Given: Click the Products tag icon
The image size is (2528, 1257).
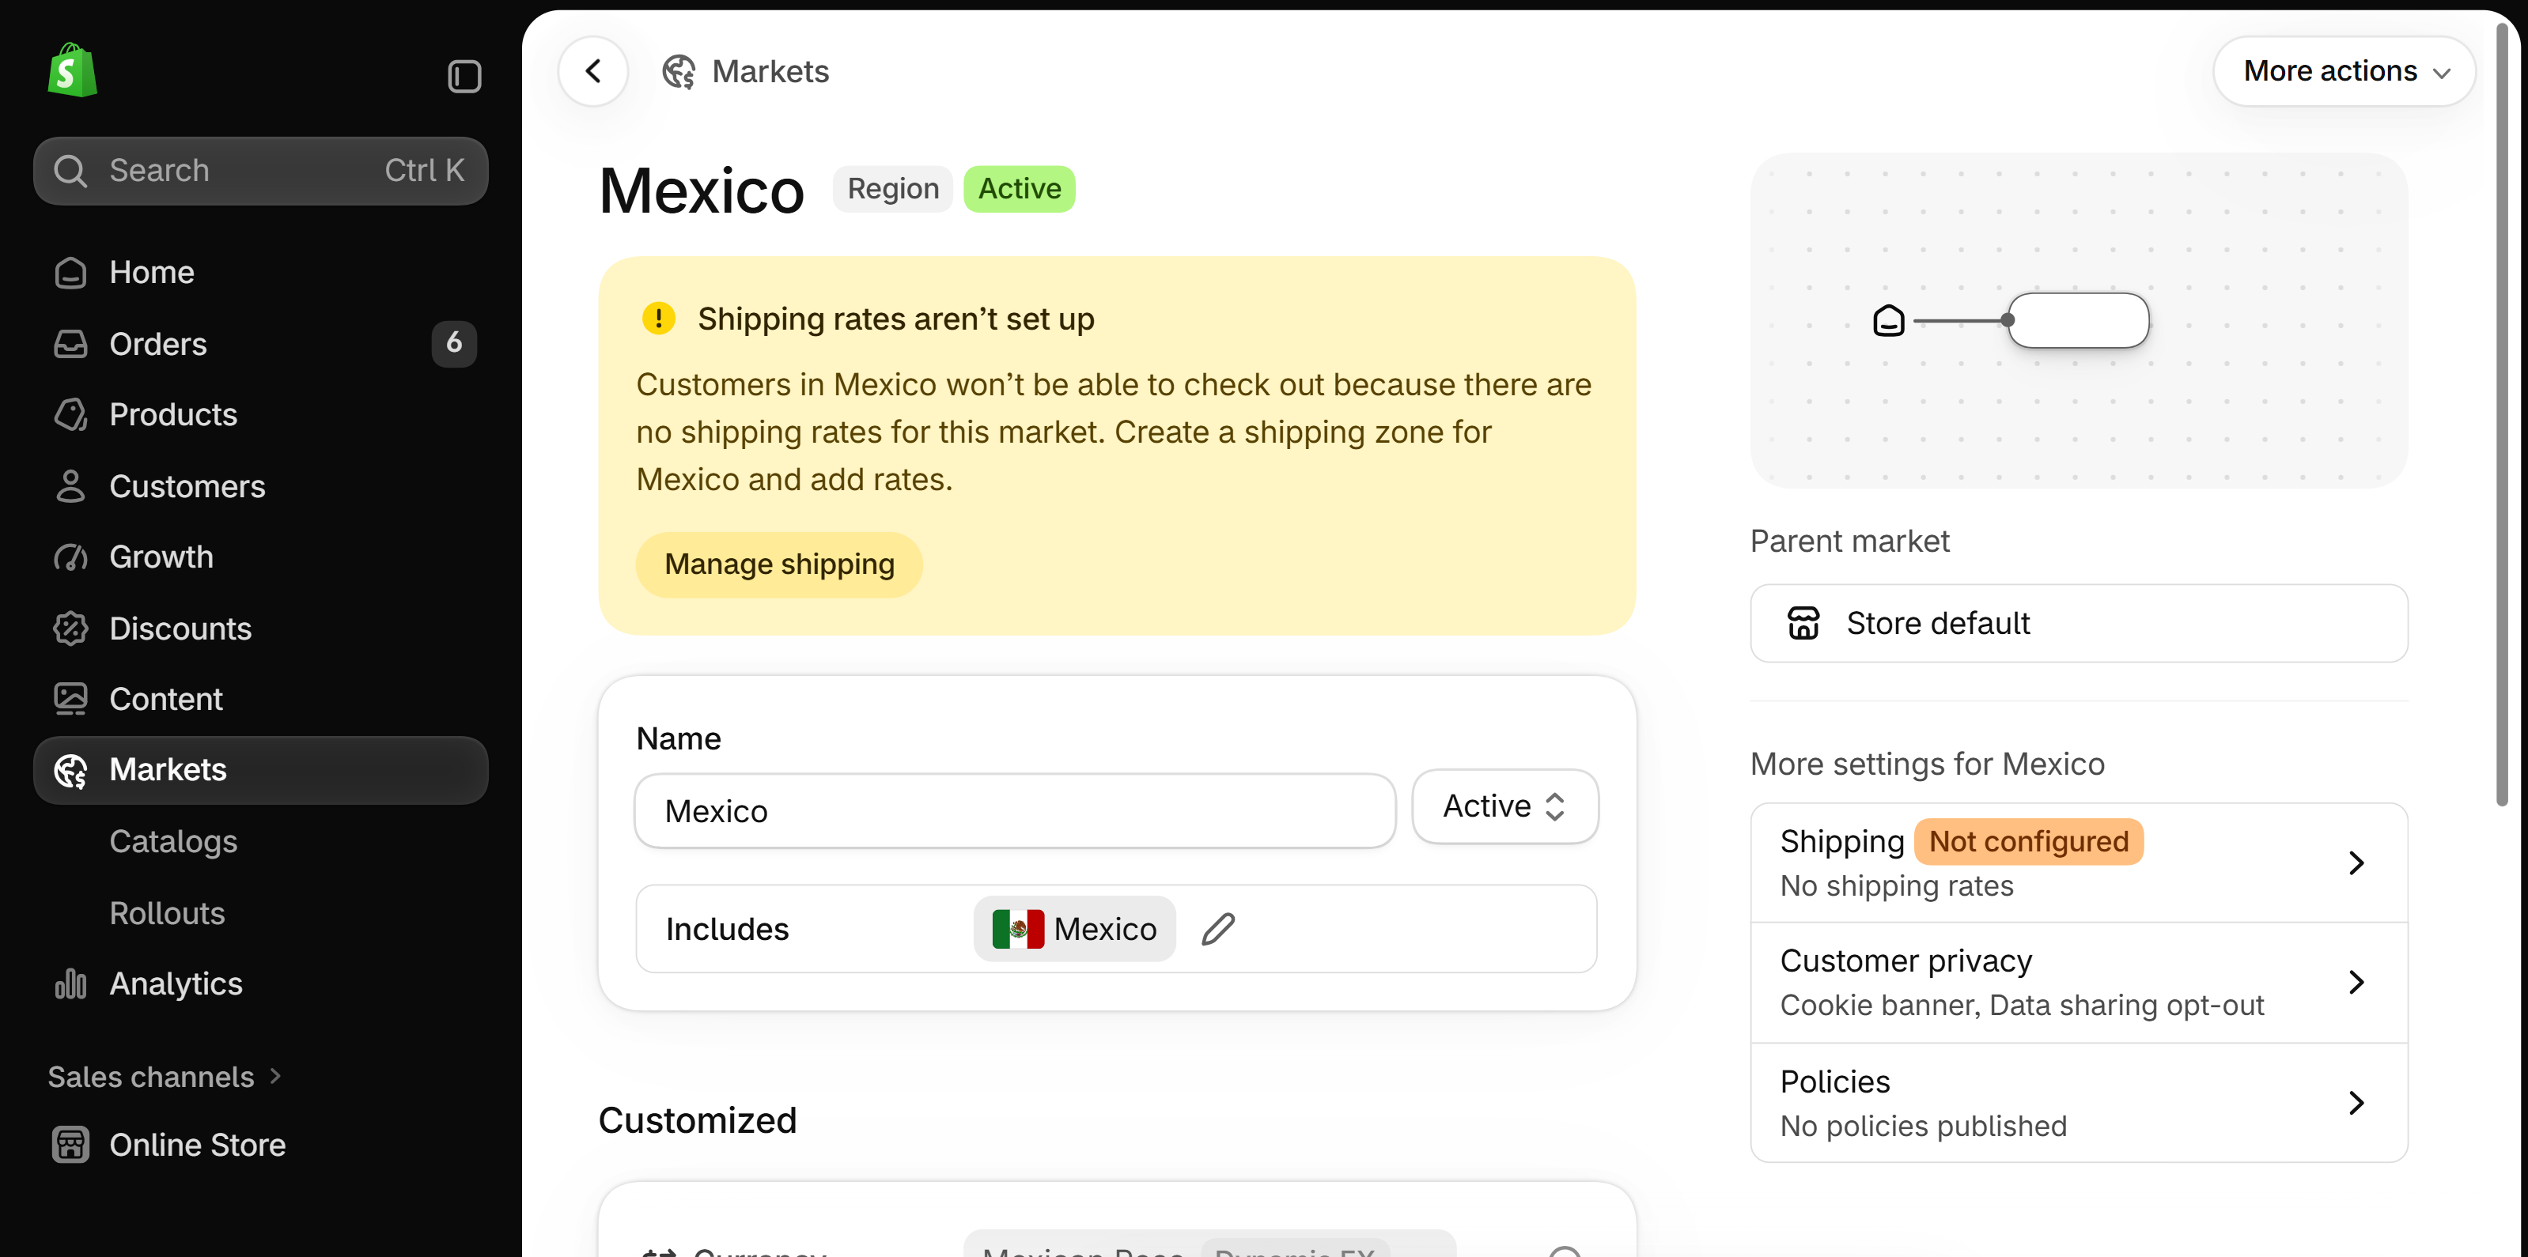Looking at the screenshot, I should pyautogui.click(x=70, y=415).
